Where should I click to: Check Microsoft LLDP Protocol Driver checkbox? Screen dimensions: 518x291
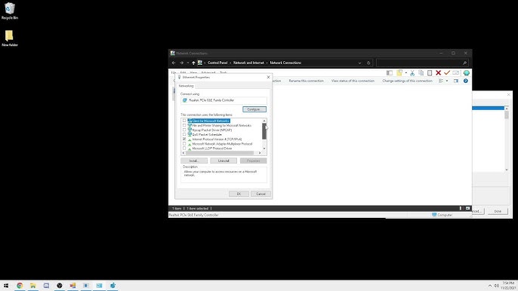coord(184,149)
